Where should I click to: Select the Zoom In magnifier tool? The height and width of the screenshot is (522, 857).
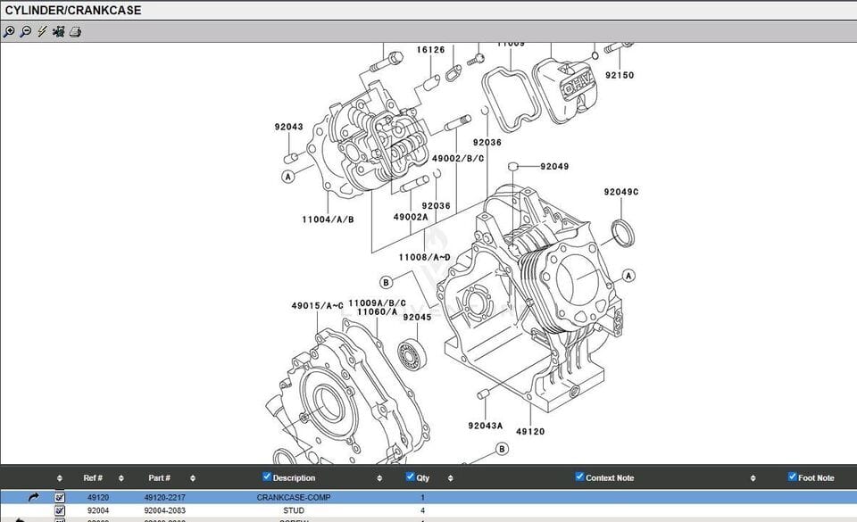[x=10, y=31]
